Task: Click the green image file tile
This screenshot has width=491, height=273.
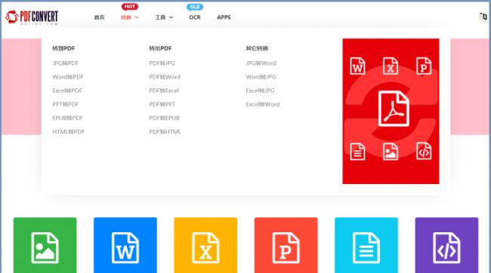Action: tap(45, 245)
